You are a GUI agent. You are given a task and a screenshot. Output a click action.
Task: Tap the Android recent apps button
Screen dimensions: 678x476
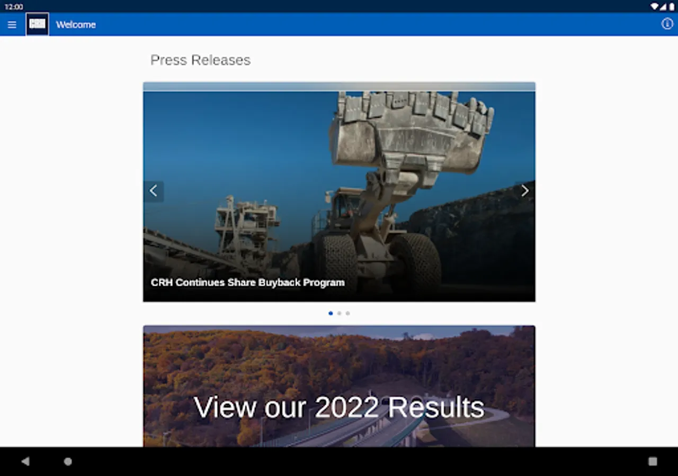click(x=653, y=461)
